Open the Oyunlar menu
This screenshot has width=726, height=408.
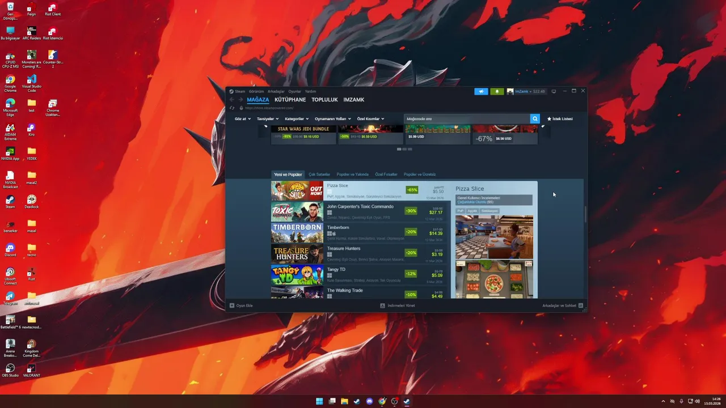click(x=294, y=91)
